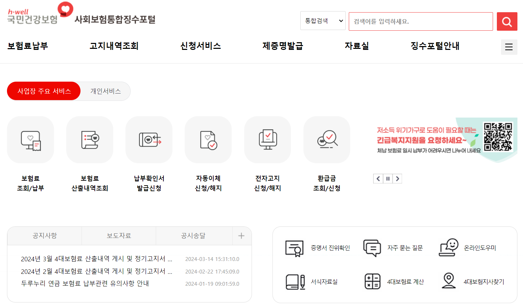523x307 pixels.
Task: Select the 보험료 산출내역조회 icon
Action: pos(90,140)
